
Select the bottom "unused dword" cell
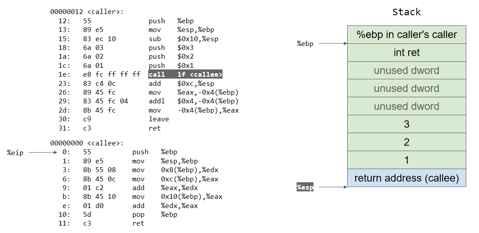pyautogui.click(x=406, y=106)
